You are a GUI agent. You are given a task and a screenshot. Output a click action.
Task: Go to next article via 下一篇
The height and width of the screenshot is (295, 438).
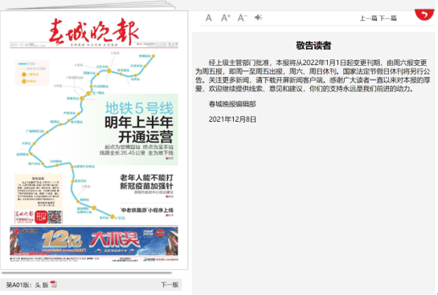[387, 18]
